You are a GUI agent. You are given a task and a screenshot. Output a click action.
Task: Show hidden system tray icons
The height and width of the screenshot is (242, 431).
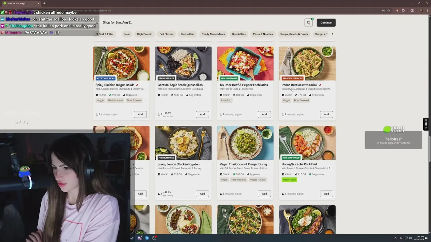395,238
